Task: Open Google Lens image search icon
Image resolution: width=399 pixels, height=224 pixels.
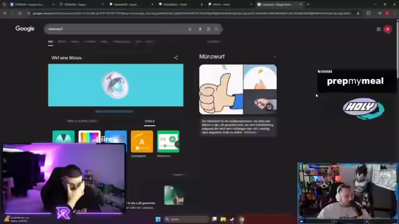Action: coord(208,29)
